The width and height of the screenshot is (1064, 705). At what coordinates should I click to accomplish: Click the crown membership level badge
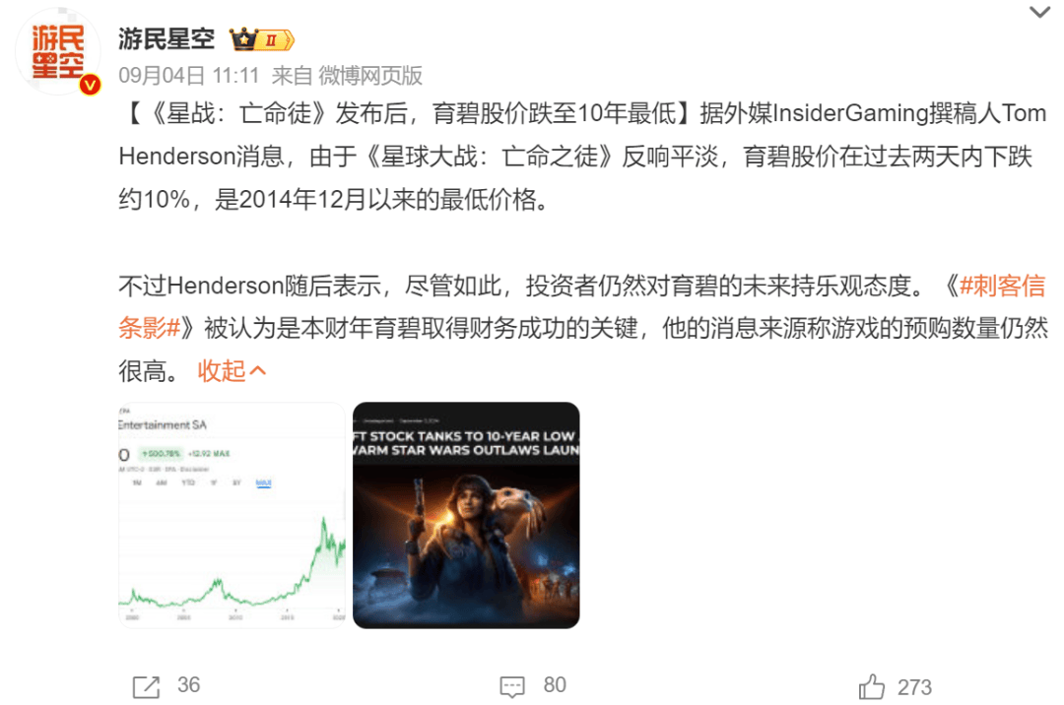(x=261, y=40)
